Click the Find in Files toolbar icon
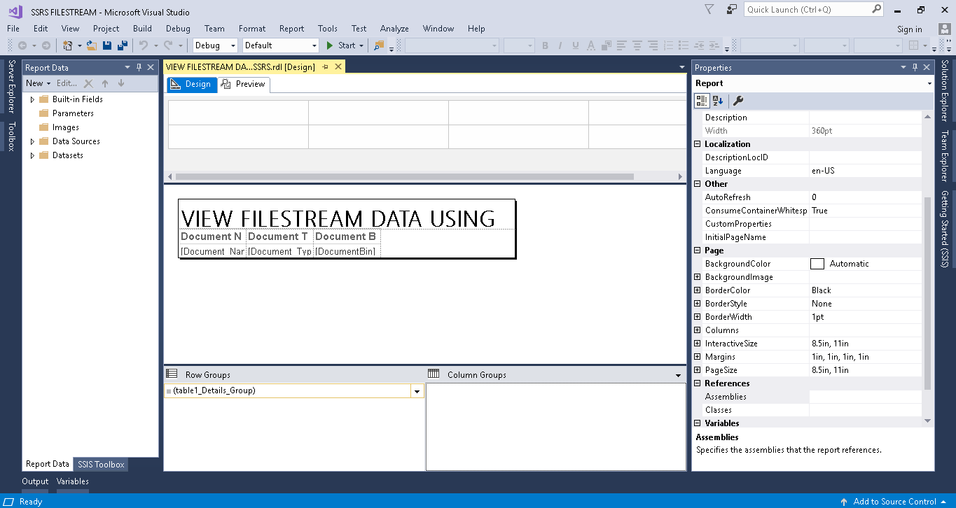Viewport: 956px width, 508px height. 379,45
